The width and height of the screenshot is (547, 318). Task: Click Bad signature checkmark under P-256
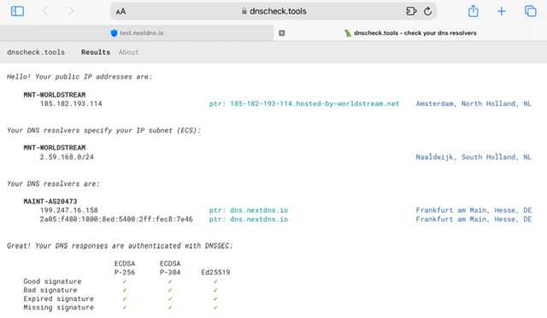click(125, 290)
